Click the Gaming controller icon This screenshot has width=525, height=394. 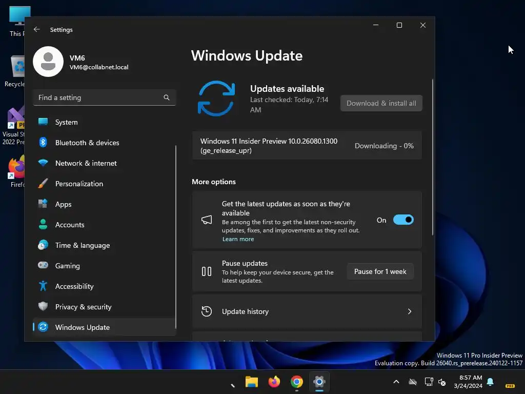coord(43,265)
